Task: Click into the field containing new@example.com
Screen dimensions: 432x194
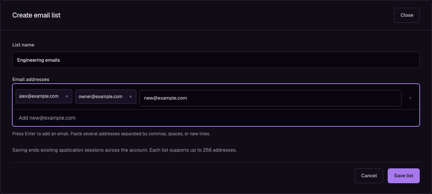Action: tap(270, 98)
